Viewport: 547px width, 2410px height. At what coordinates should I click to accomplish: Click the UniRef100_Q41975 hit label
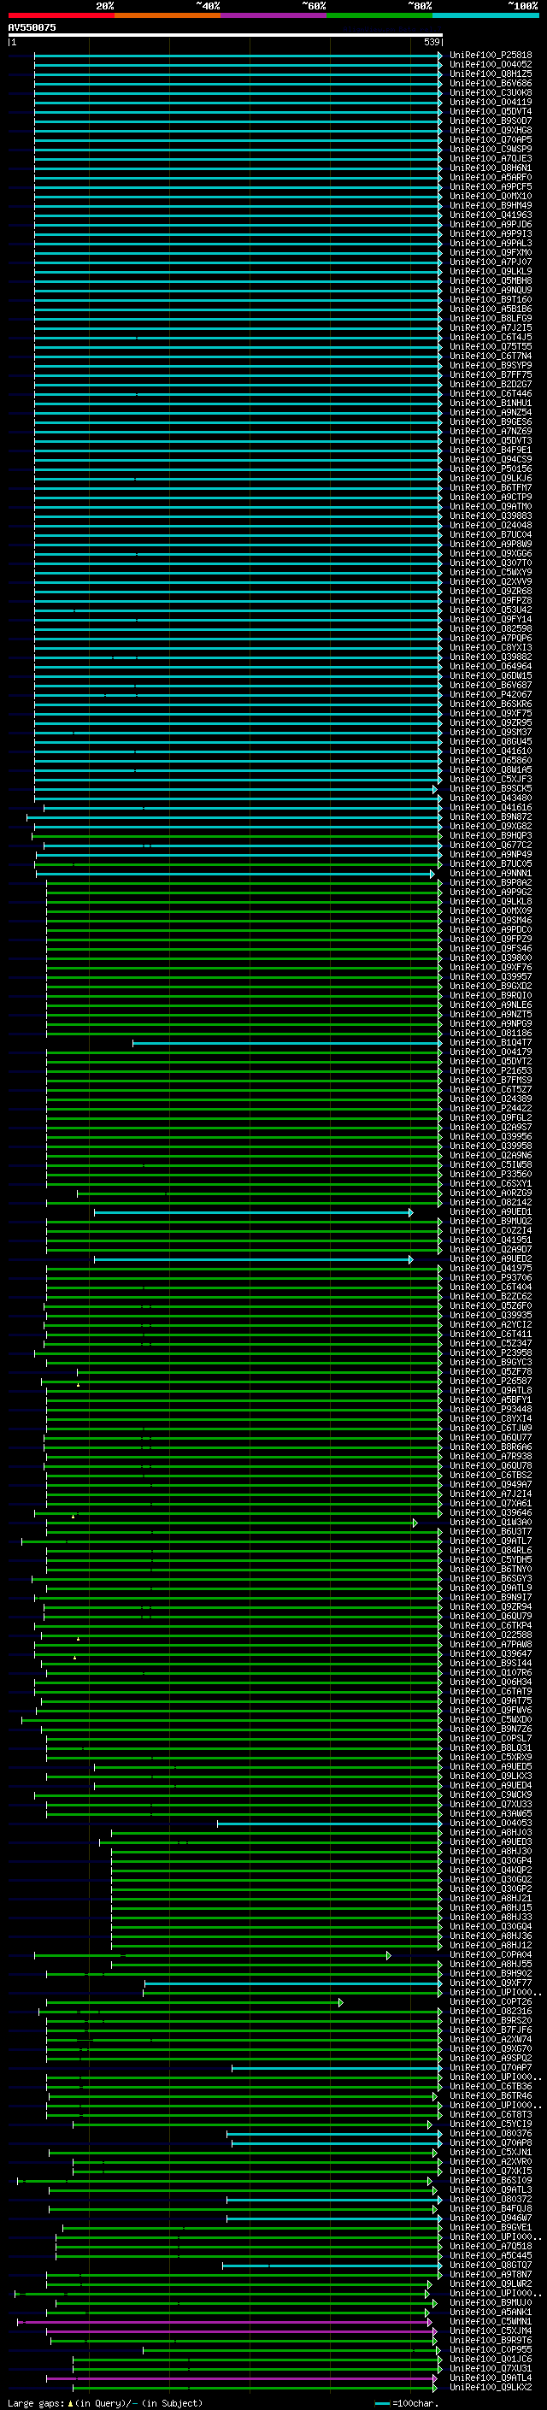[x=491, y=1269]
